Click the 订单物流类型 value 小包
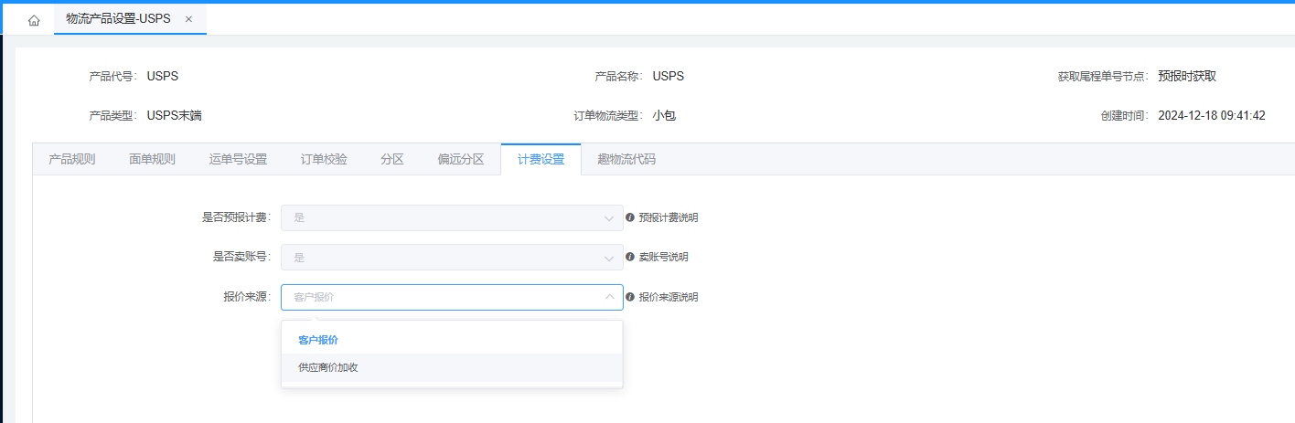Screen dimensions: 1295x423 coord(664,116)
